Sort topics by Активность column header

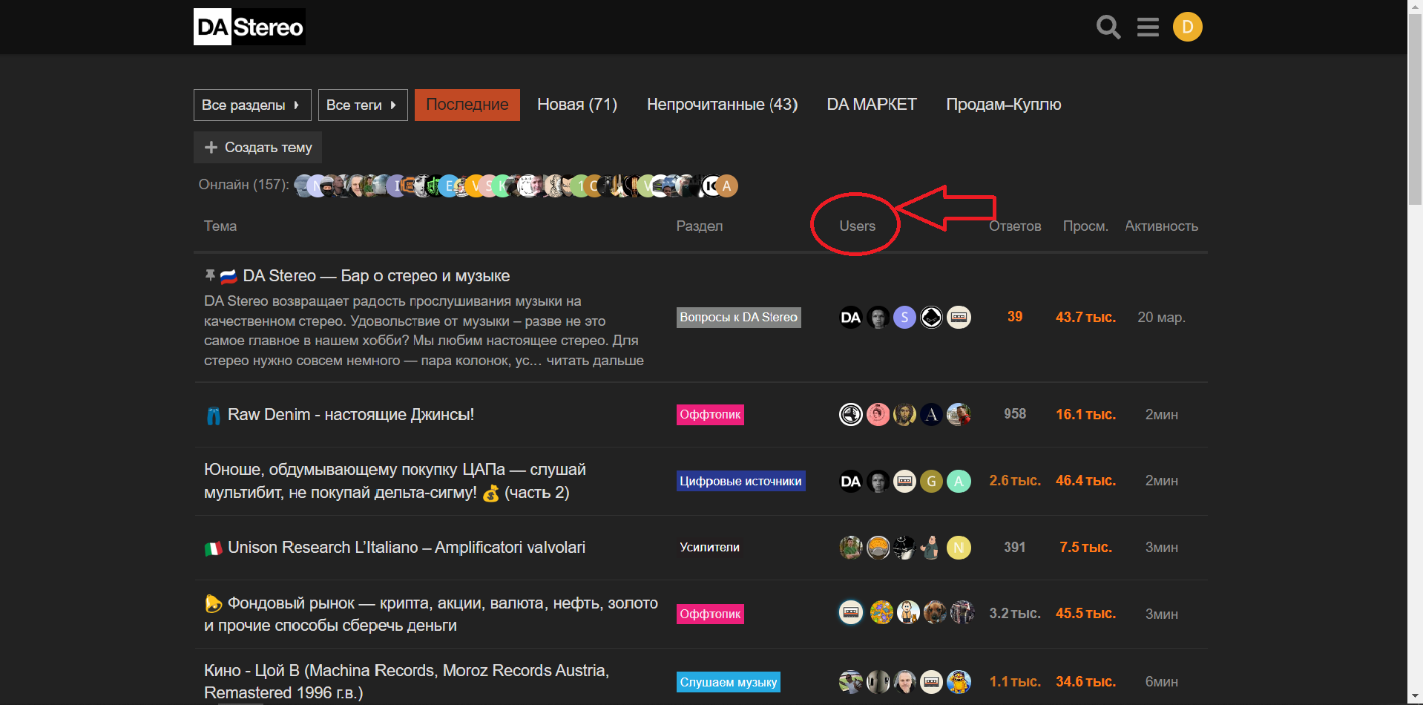[1160, 226]
